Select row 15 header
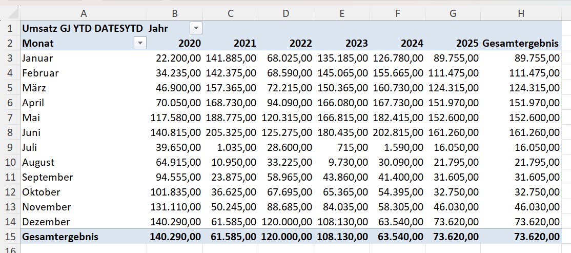571x253 pixels. pyautogui.click(x=10, y=237)
